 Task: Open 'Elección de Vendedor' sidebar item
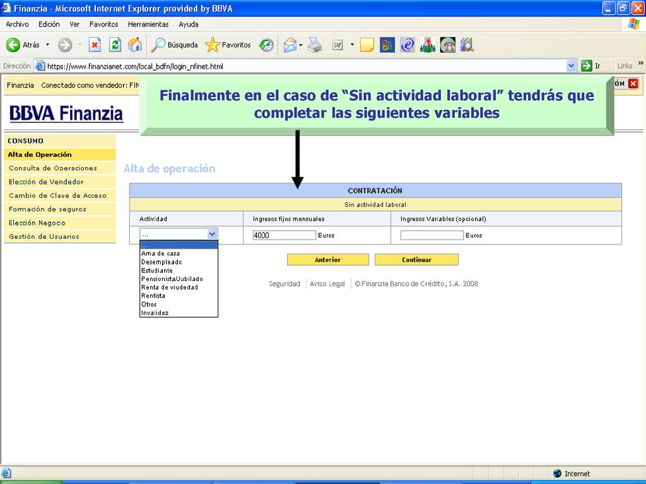[x=60, y=181]
